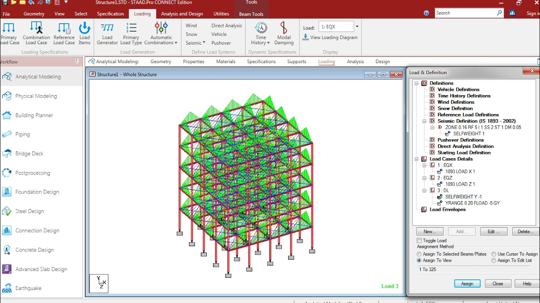Select YRANGE FLOAD -5 GY item
The width and height of the screenshot is (540, 303).
point(472,203)
